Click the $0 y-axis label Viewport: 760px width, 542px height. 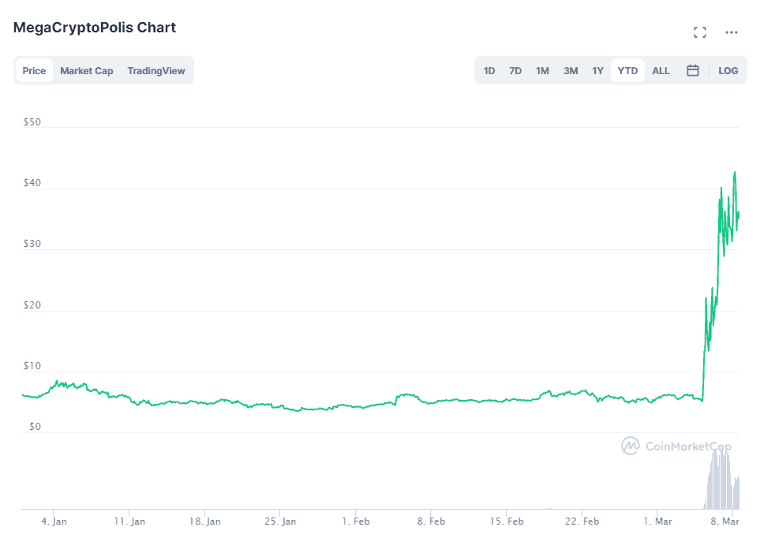pos(35,427)
